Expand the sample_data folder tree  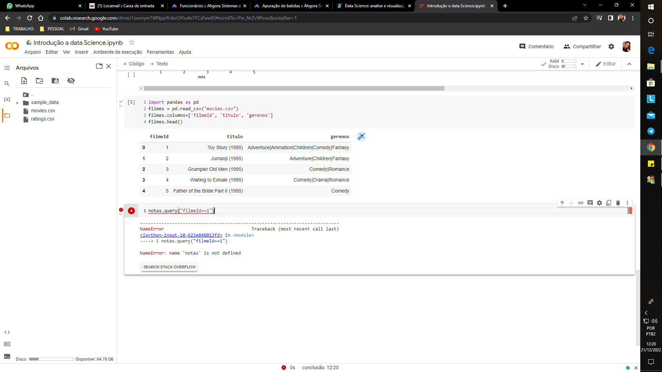(18, 102)
